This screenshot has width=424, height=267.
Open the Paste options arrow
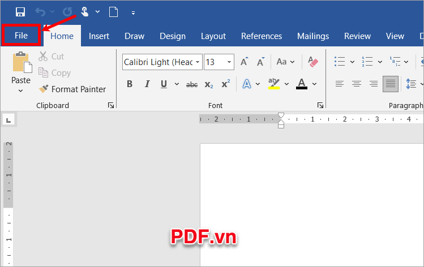point(21,91)
